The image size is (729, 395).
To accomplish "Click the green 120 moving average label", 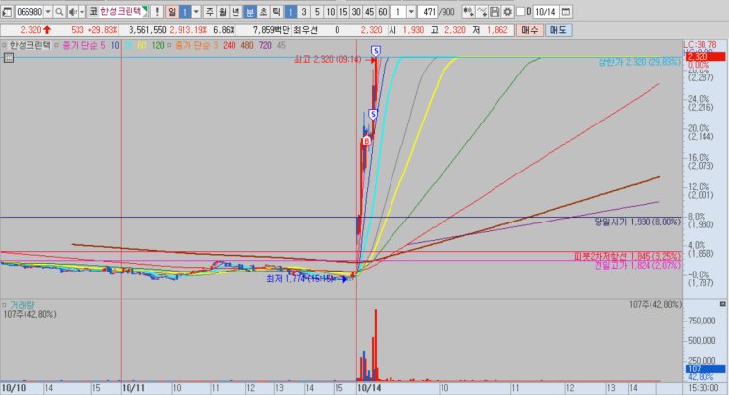I will point(158,45).
